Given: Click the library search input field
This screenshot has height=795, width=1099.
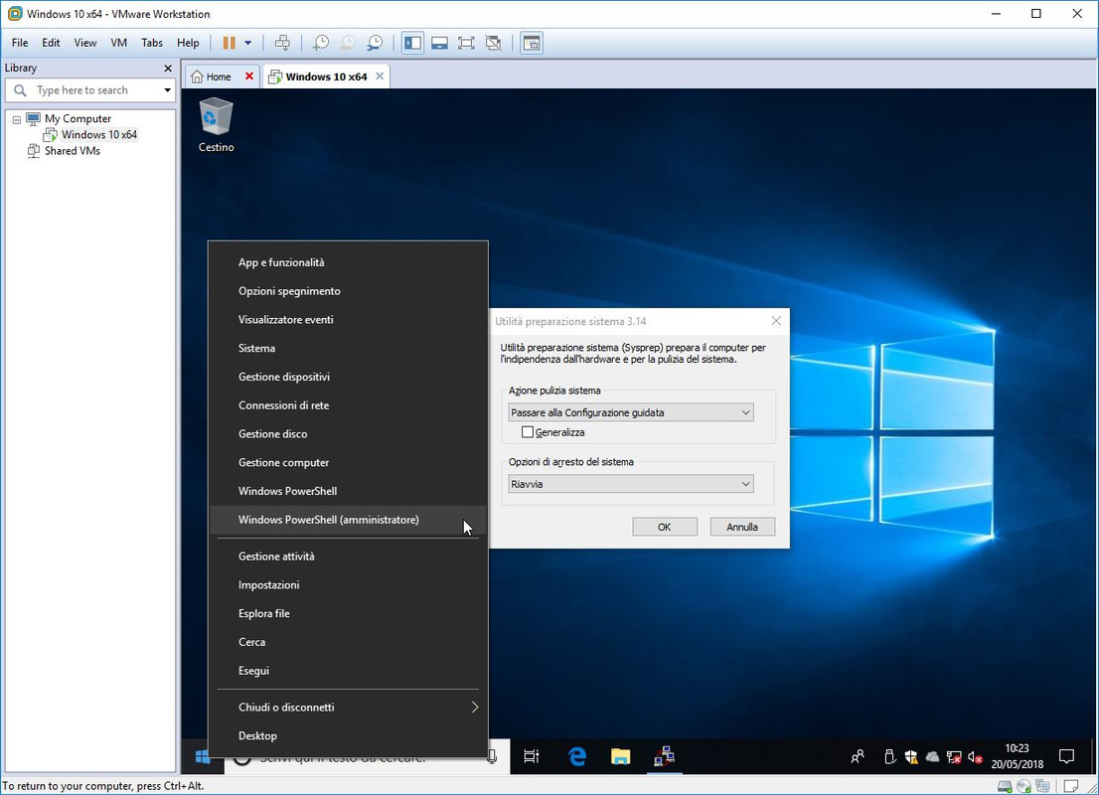Looking at the screenshot, I should (89, 90).
